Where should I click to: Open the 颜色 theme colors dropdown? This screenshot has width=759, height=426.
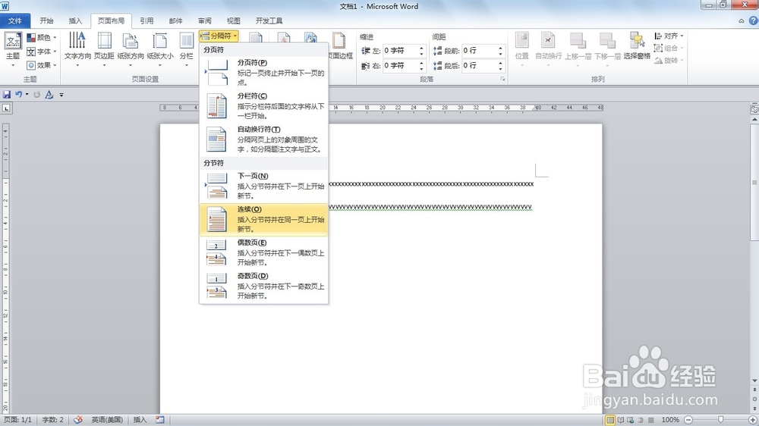[42, 37]
